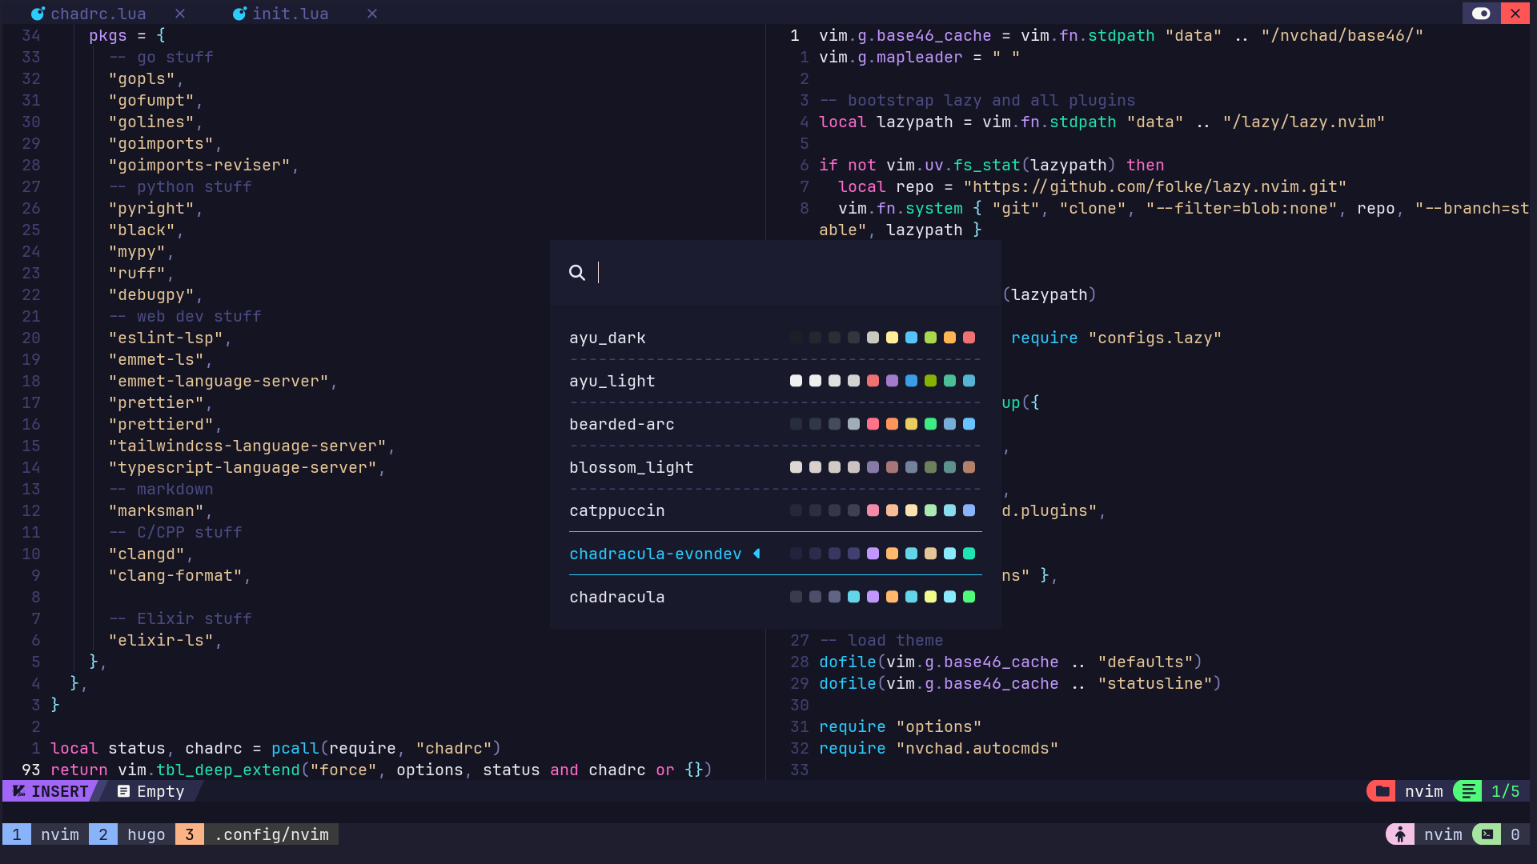
Task: Switch to the init.lua tab
Action: (x=289, y=13)
